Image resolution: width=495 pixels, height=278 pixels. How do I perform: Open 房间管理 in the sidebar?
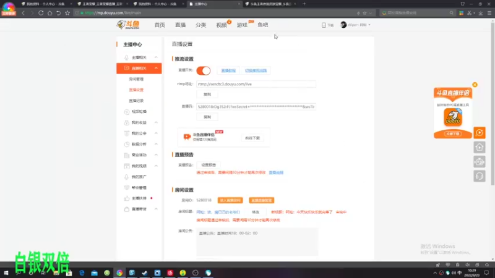136,79
